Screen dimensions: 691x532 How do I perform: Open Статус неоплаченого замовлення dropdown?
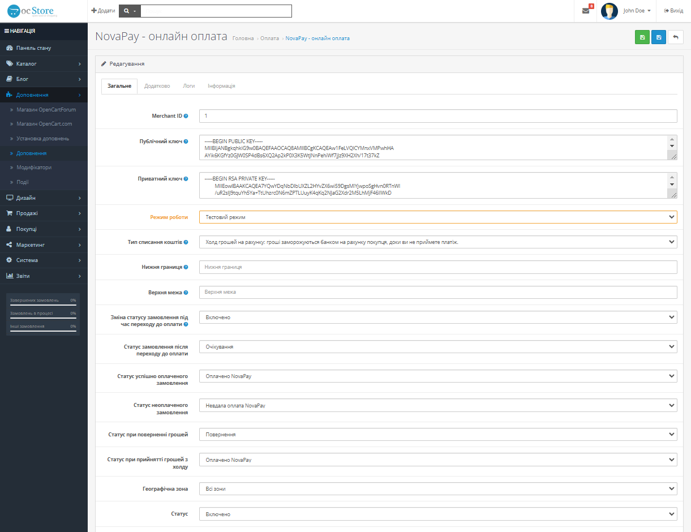click(x=438, y=405)
